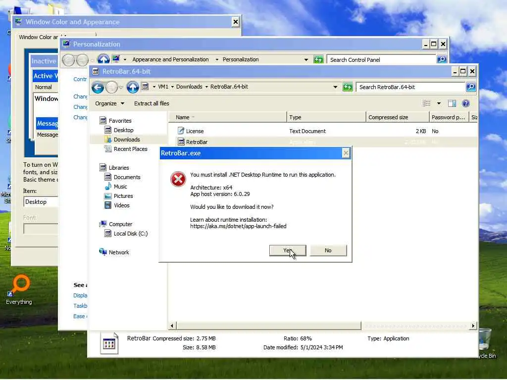This screenshot has width=507, height=380.
Task: Click refresh icon in Personalization window
Action: tap(318, 59)
